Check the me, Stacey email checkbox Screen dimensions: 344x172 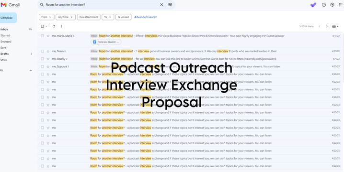42,59
